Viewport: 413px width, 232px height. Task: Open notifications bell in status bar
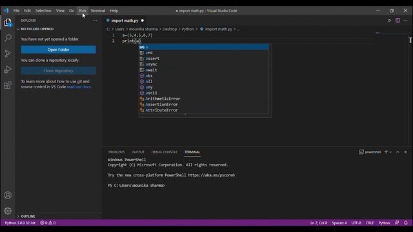[x=406, y=223]
